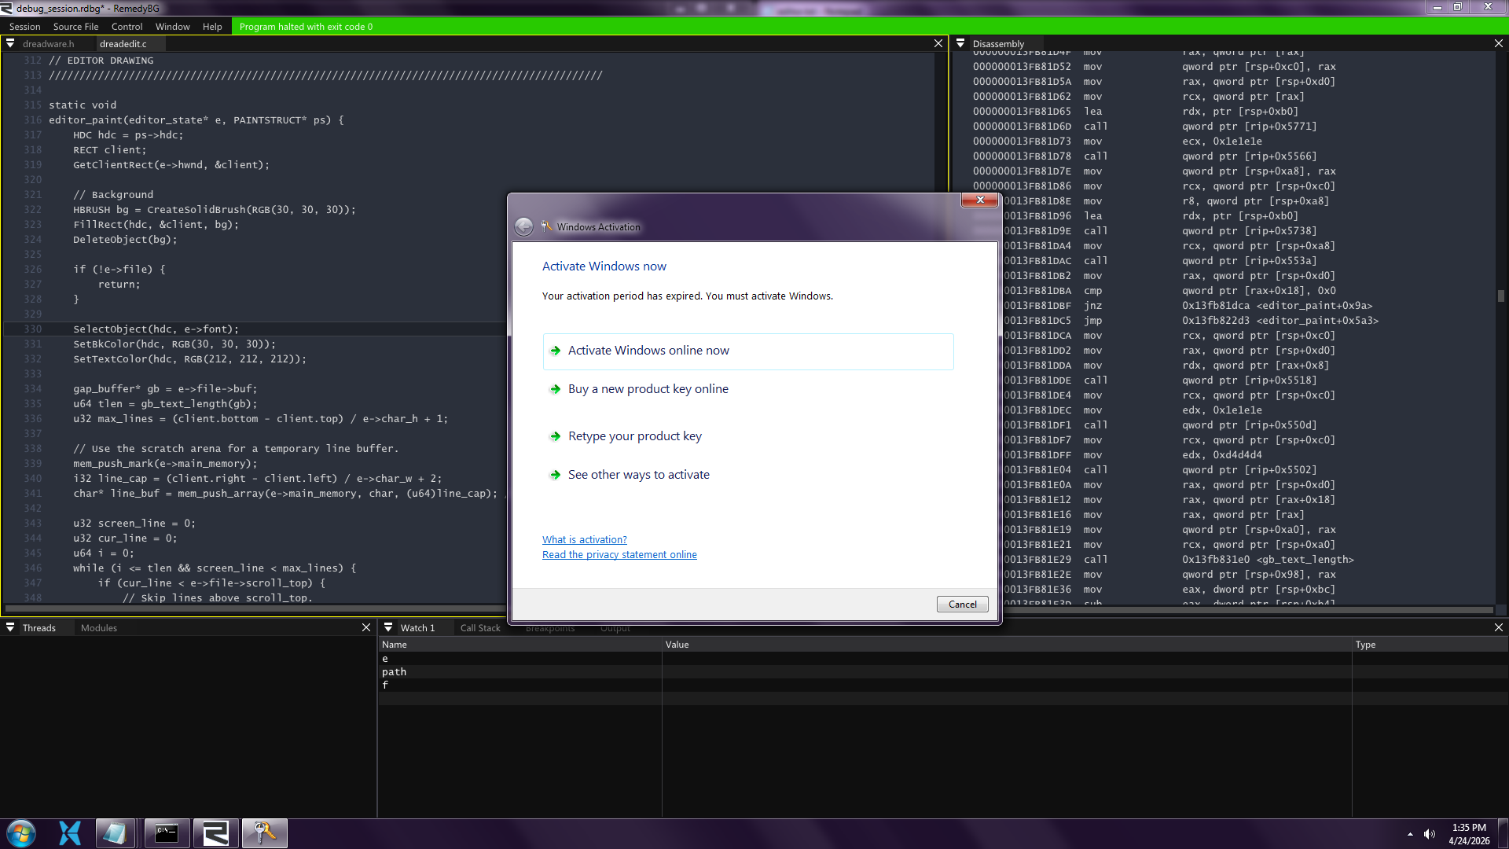Close the source file panel with X
Viewport: 1509px width, 849px height.
point(938,44)
